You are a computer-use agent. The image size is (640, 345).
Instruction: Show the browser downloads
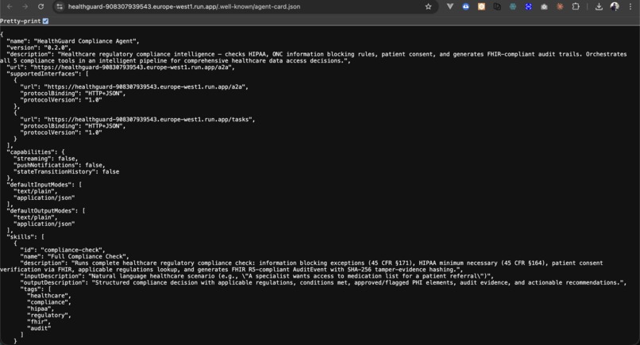(599, 6)
